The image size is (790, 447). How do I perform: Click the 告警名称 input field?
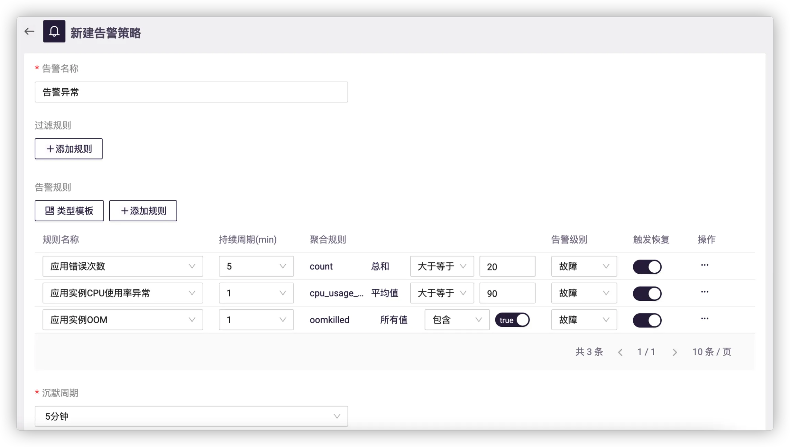point(191,92)
